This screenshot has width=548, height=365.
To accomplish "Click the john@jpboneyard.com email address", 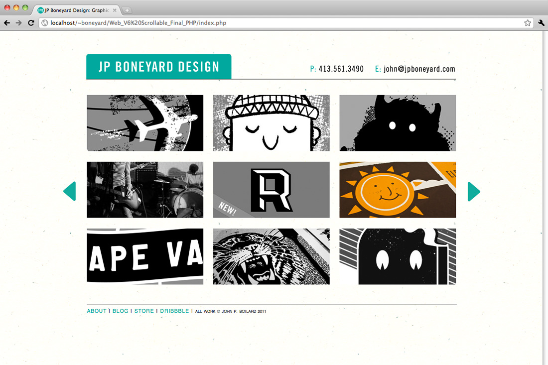I will click(419, 69).
